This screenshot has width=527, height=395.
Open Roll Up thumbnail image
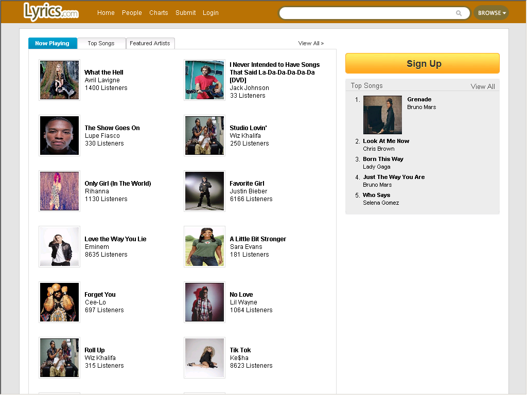(60, 358)
